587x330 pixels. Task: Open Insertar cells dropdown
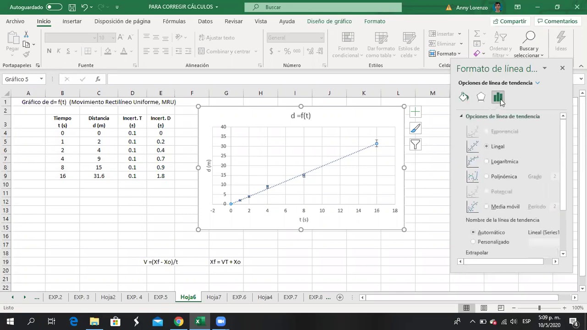pos(459,34)
